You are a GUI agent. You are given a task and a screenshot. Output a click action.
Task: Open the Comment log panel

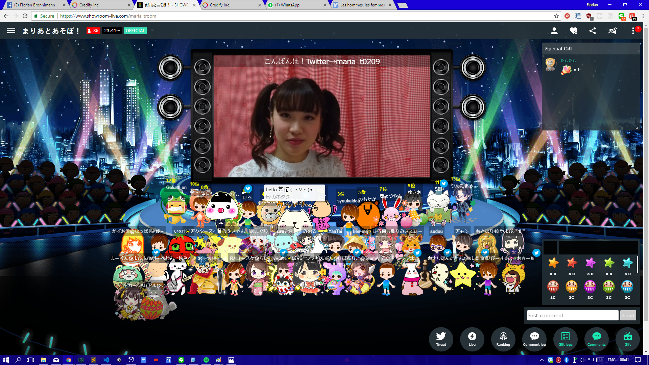534,339
